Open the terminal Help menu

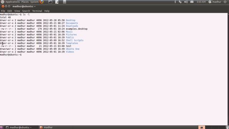[47, 11]
